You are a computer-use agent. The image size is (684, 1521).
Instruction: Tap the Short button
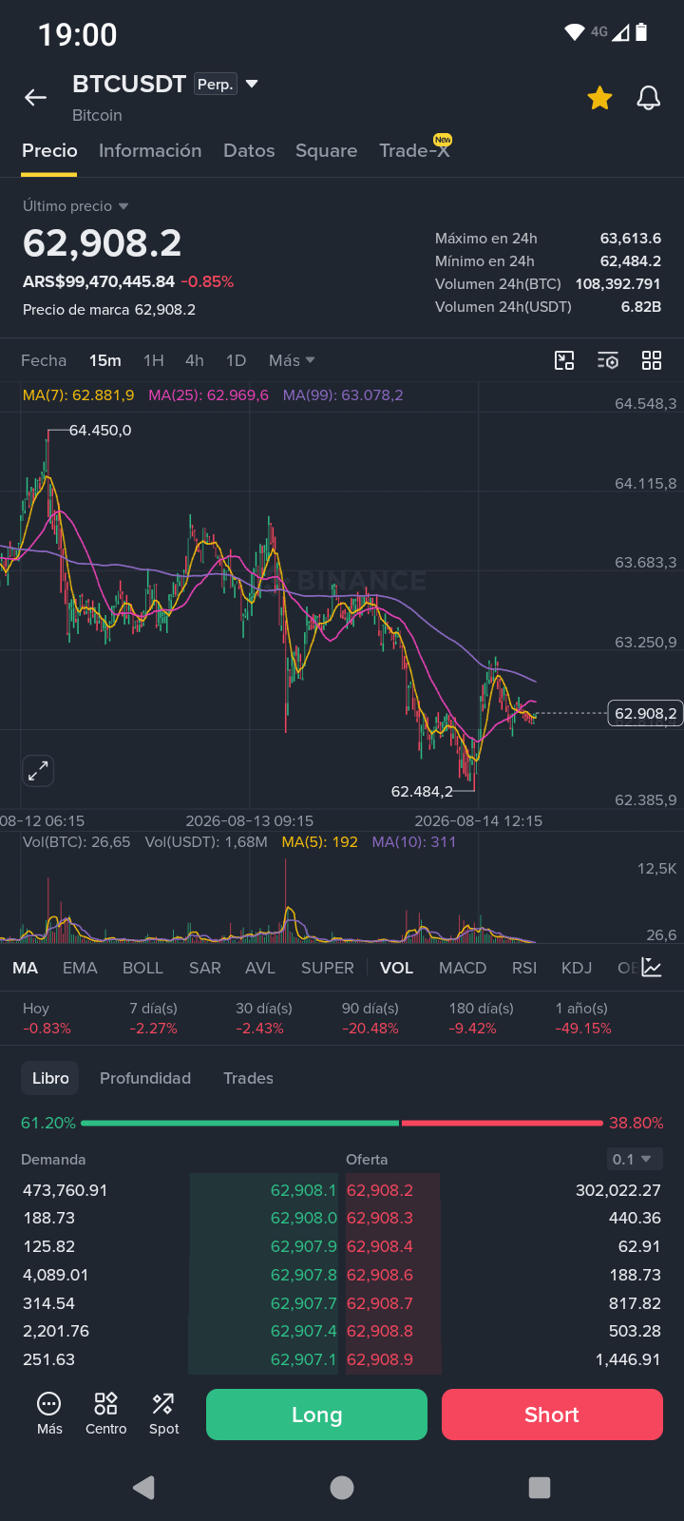coord(552,1415)
